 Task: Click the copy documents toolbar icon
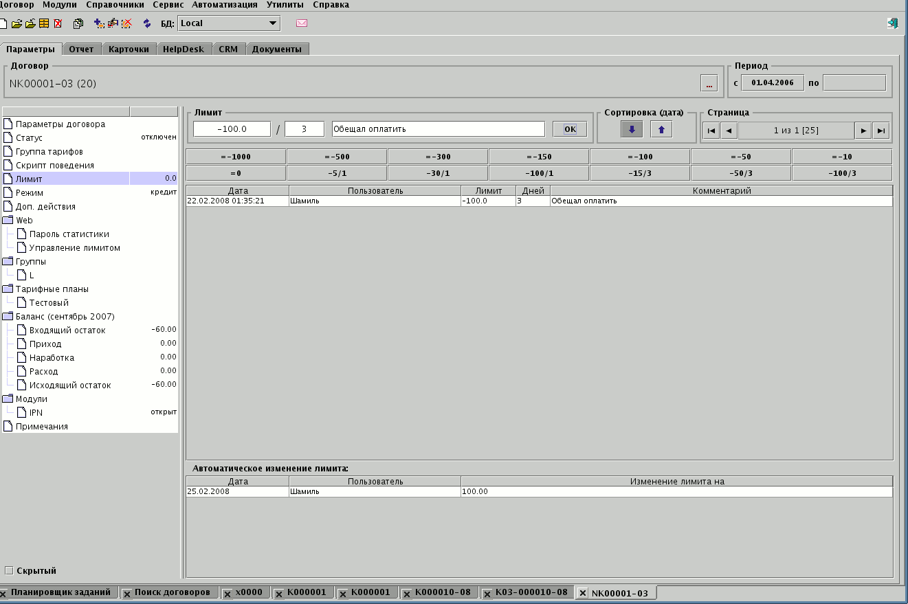78,23
